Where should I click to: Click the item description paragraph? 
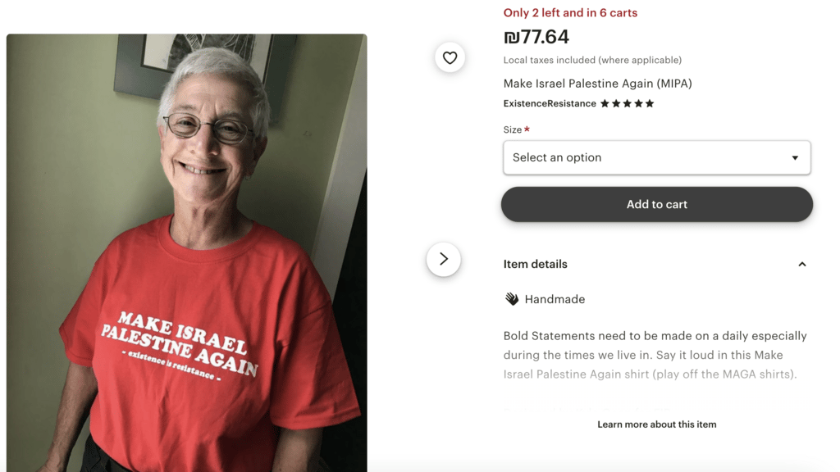tap(655, 355)
